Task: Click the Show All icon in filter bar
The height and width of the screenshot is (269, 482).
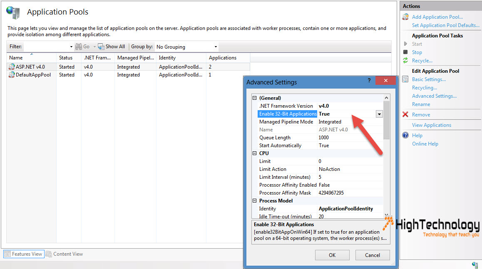Action: tap(101, 47)
